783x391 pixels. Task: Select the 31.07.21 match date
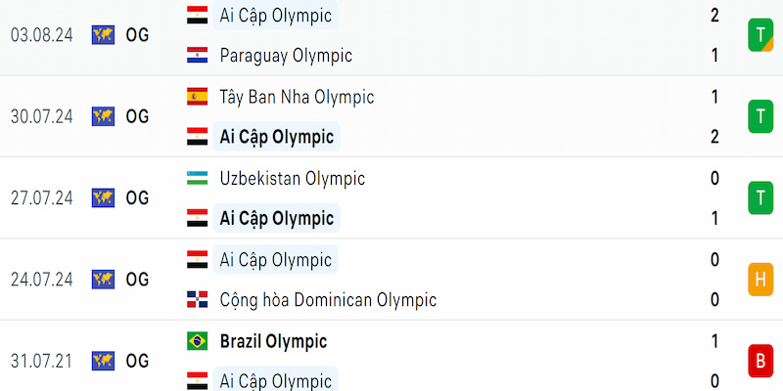(42, 361)
